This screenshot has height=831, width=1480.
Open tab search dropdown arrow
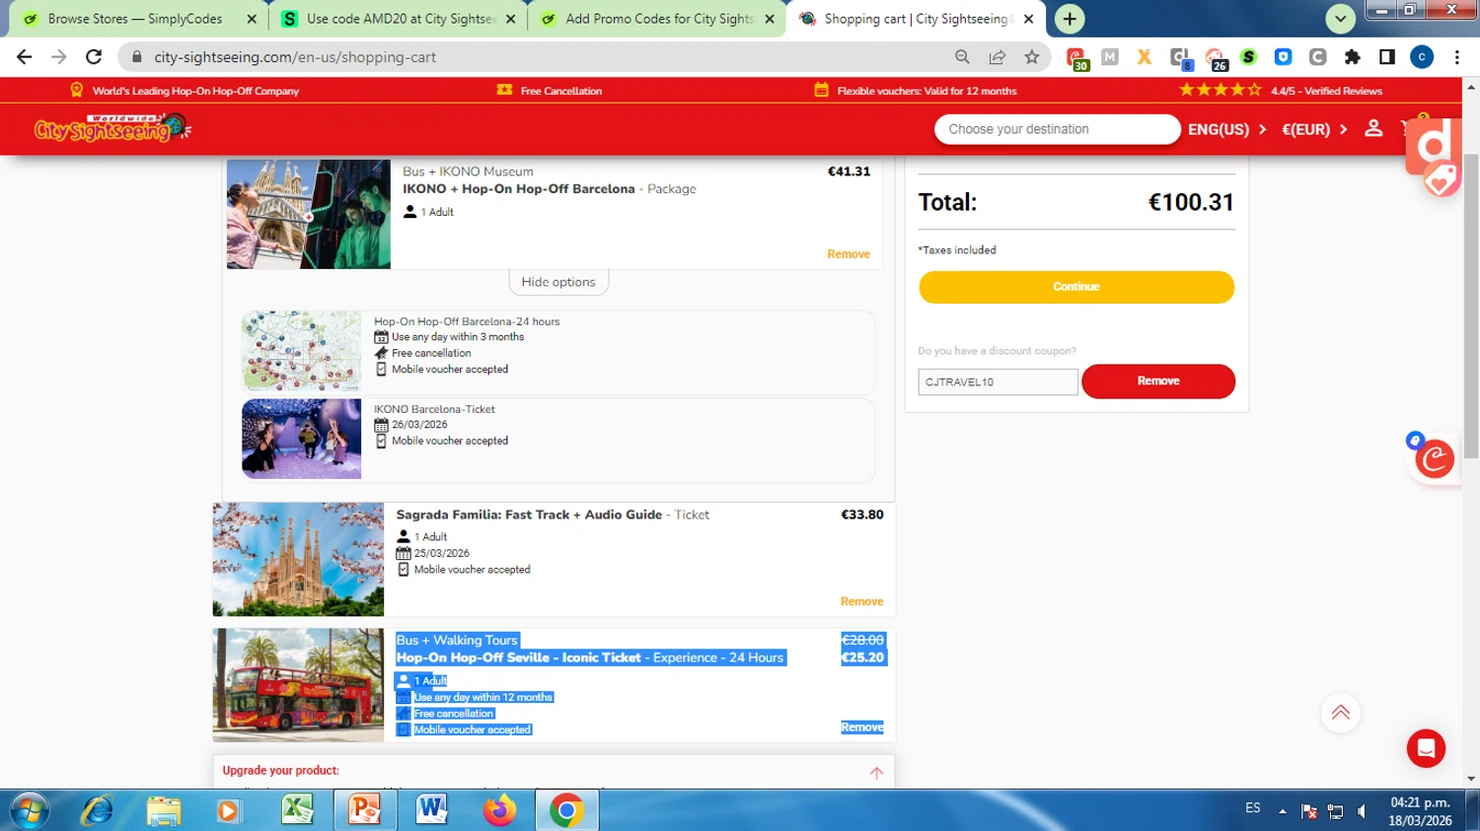click(1340, 19)
